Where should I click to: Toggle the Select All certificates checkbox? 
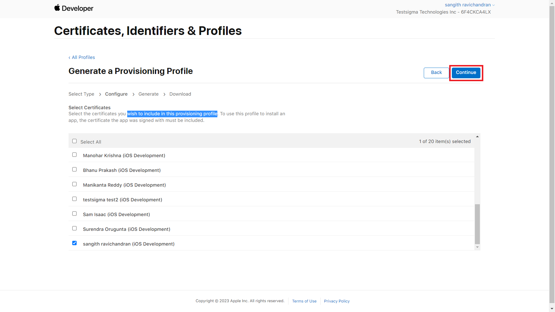[74, 141]
